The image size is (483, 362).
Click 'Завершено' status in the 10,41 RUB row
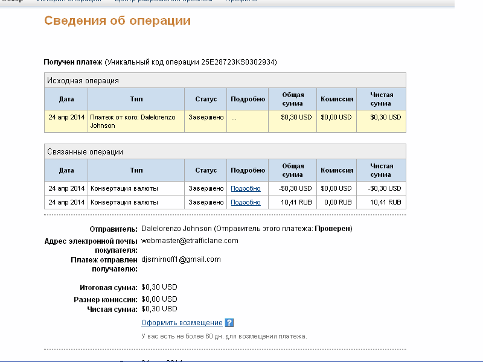pyautogui.click(x=206, y=202)
